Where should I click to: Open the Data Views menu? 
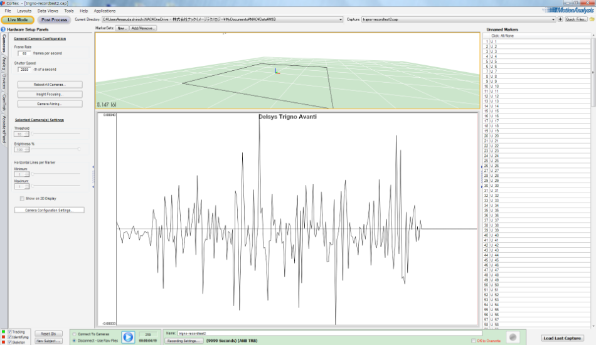48,11
